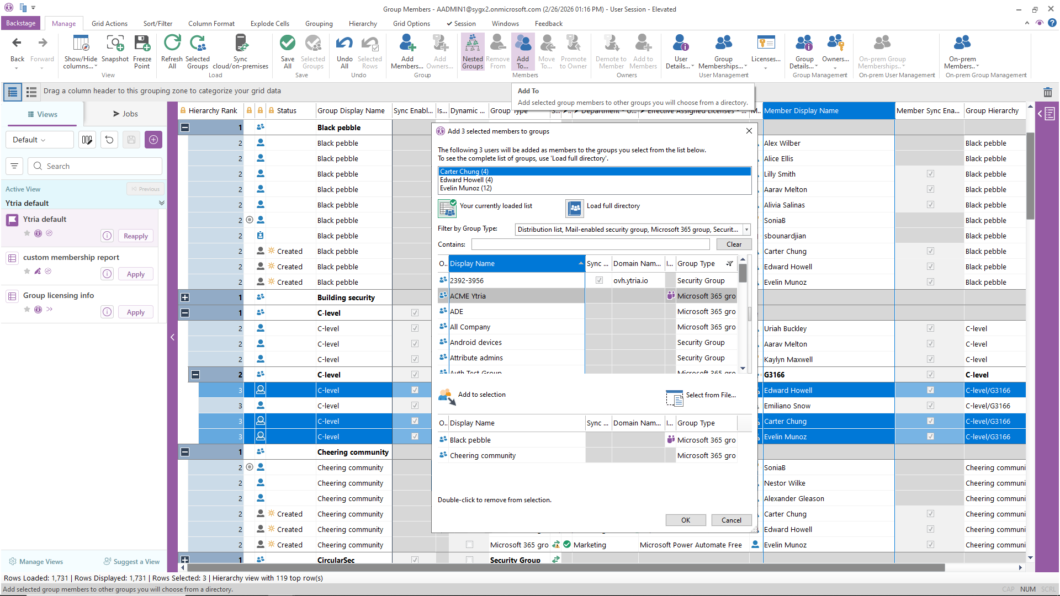Click the Load full directory icon
The image size is (1060, 596).
[575, 208]
